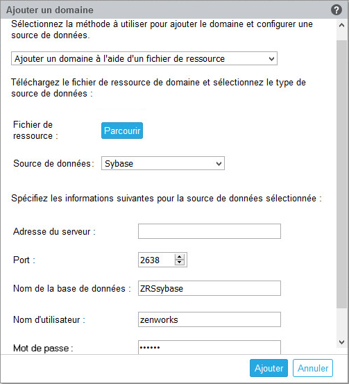The height and width of the screenshot is (384, 349).
Task: Click the scrollbar down arrow
Action: pyautogui.click(x=341, y=342)
